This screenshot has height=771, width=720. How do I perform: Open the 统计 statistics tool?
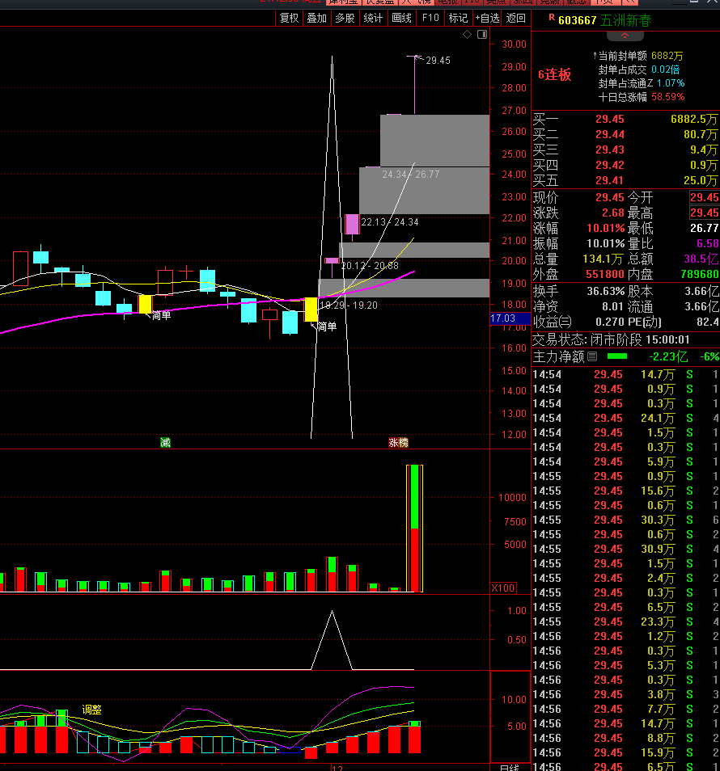(373, 19)
